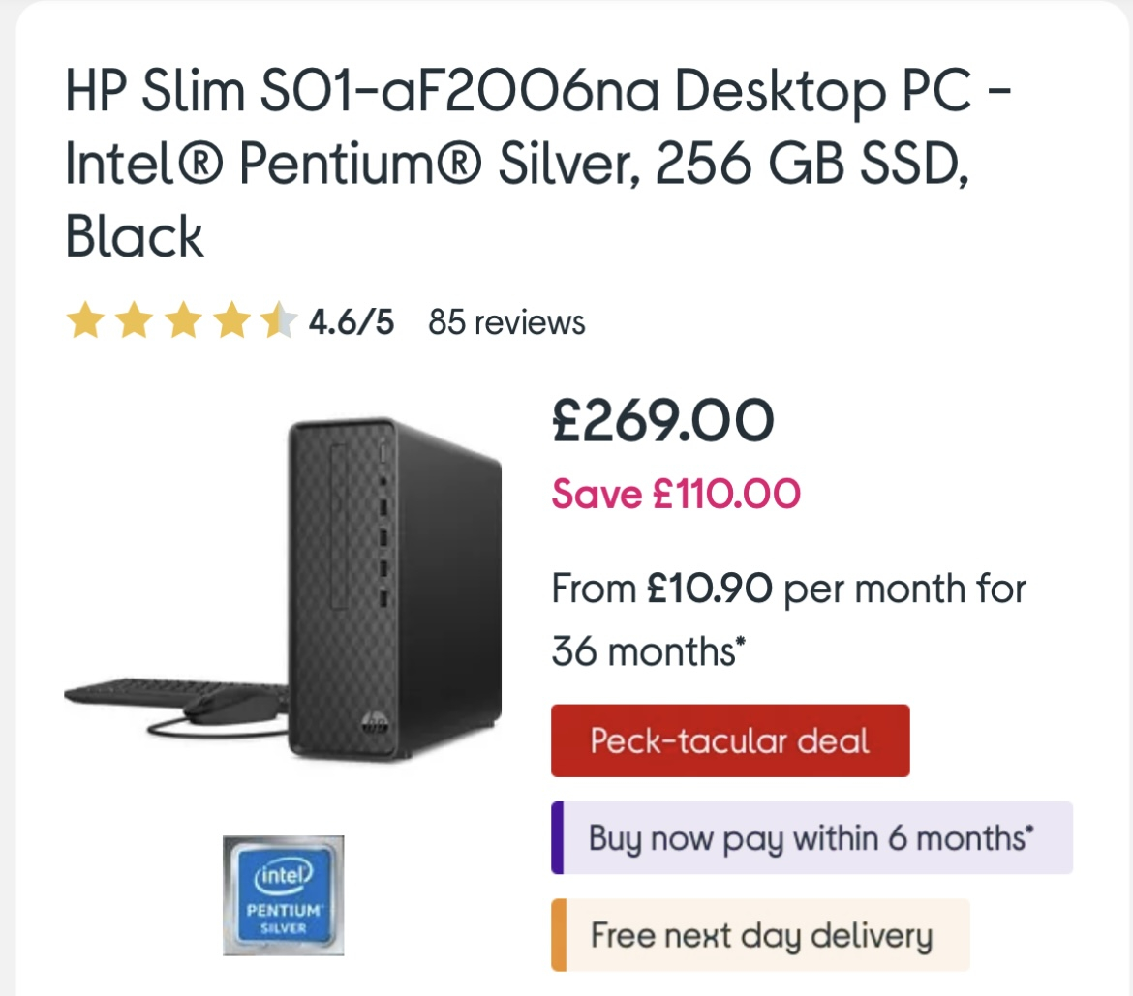This screenshot has width=1133, height=996.
Task: Open the 85 reviews link
Action: point(506,321)
